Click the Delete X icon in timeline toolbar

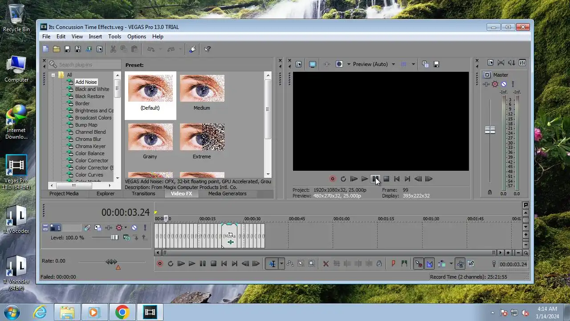click(326, 264)
